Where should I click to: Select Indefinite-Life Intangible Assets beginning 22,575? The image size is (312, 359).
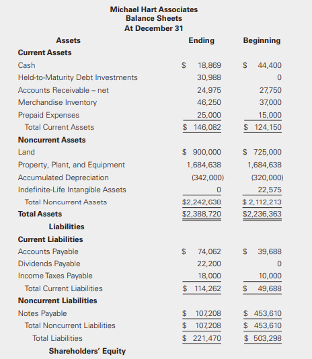(x=270, y=190)
